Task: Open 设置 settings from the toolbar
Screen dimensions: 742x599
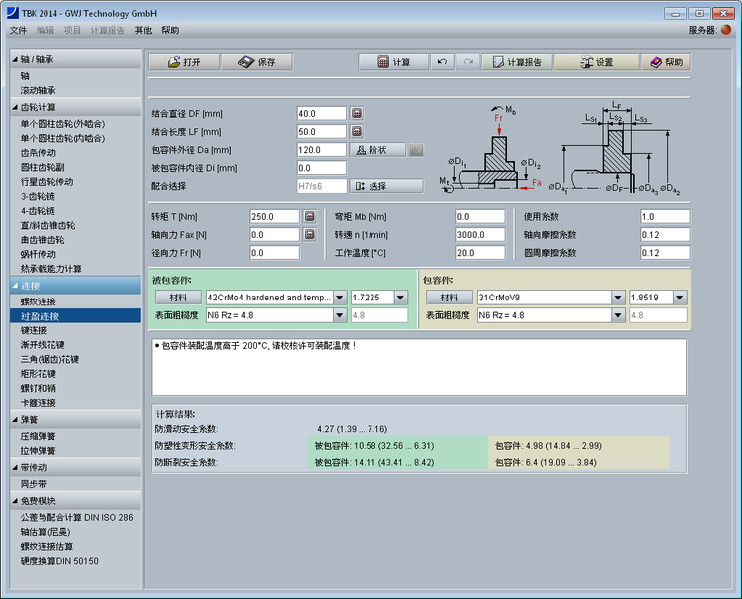Action: click(x=596, y=62)
